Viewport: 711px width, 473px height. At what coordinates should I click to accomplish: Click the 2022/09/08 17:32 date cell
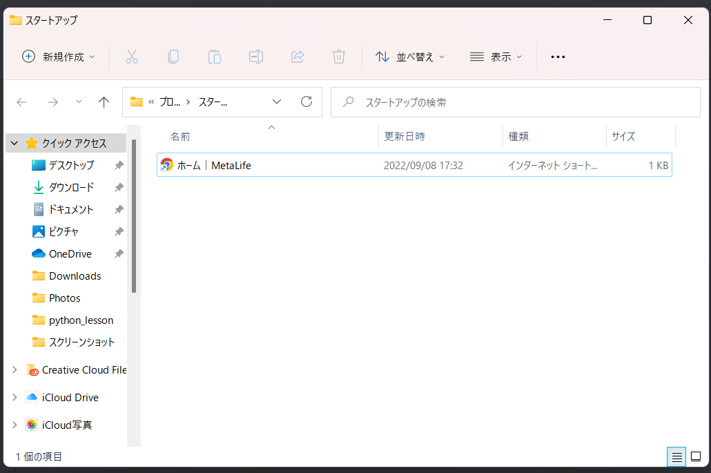[x=424, y=166]
